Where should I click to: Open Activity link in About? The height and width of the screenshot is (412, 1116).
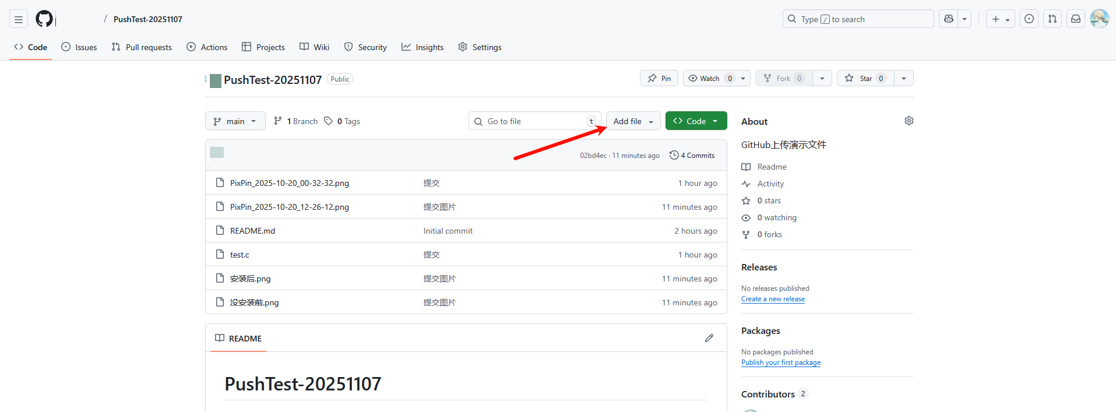[x=763, y=184]
